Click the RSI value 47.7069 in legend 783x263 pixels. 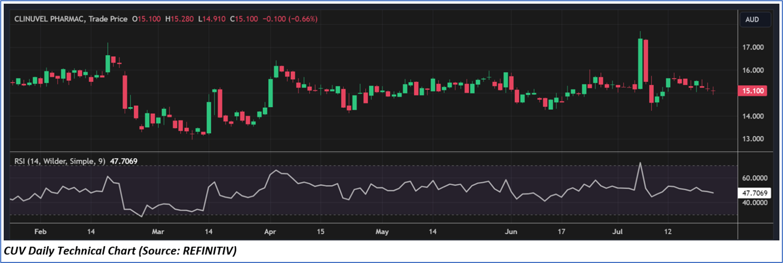[x=125, y=161]
